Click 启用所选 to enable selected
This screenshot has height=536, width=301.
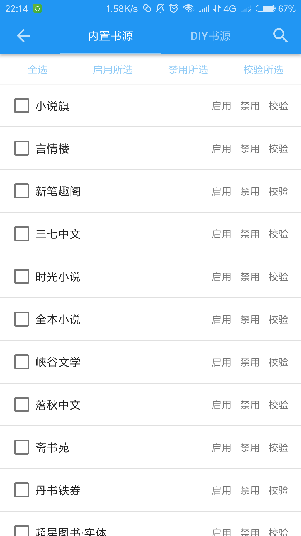click(x=113, y=70)
